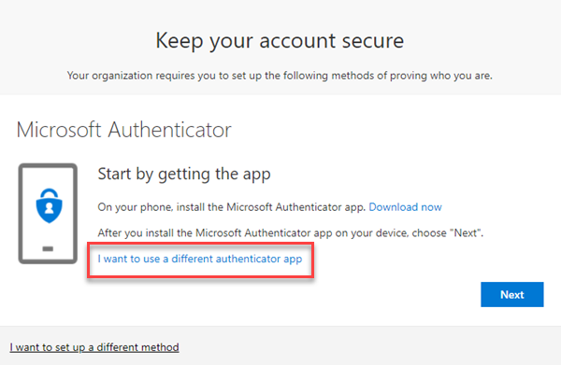
Task: Click the Start by getting the app subheading
Action: (184, 175)
